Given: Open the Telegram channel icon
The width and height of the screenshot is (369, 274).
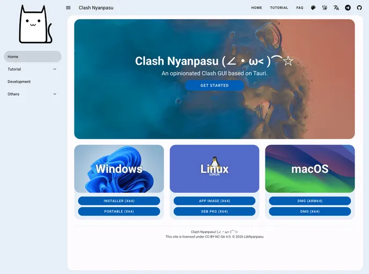Looking at the screenshot, I should 348,7.
